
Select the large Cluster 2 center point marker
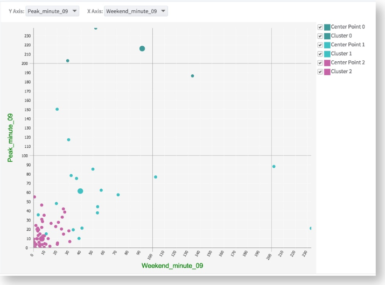click(x=42, y=239)
